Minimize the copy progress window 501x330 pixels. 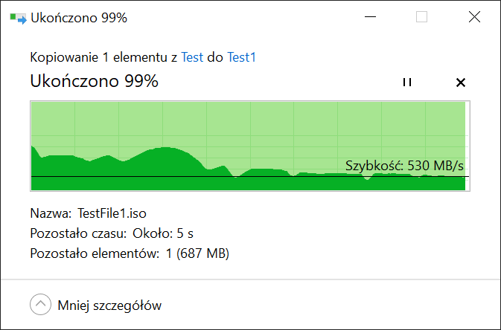370,17
